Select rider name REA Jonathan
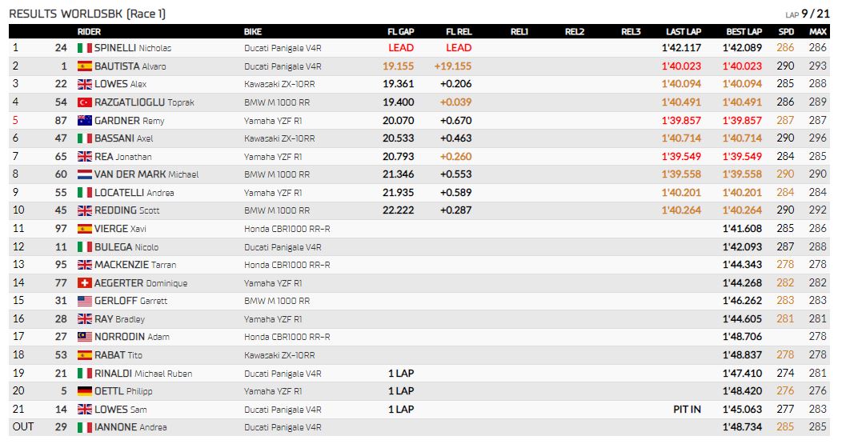The width and height of the screenshot is (846, 444). click(123, 157)
